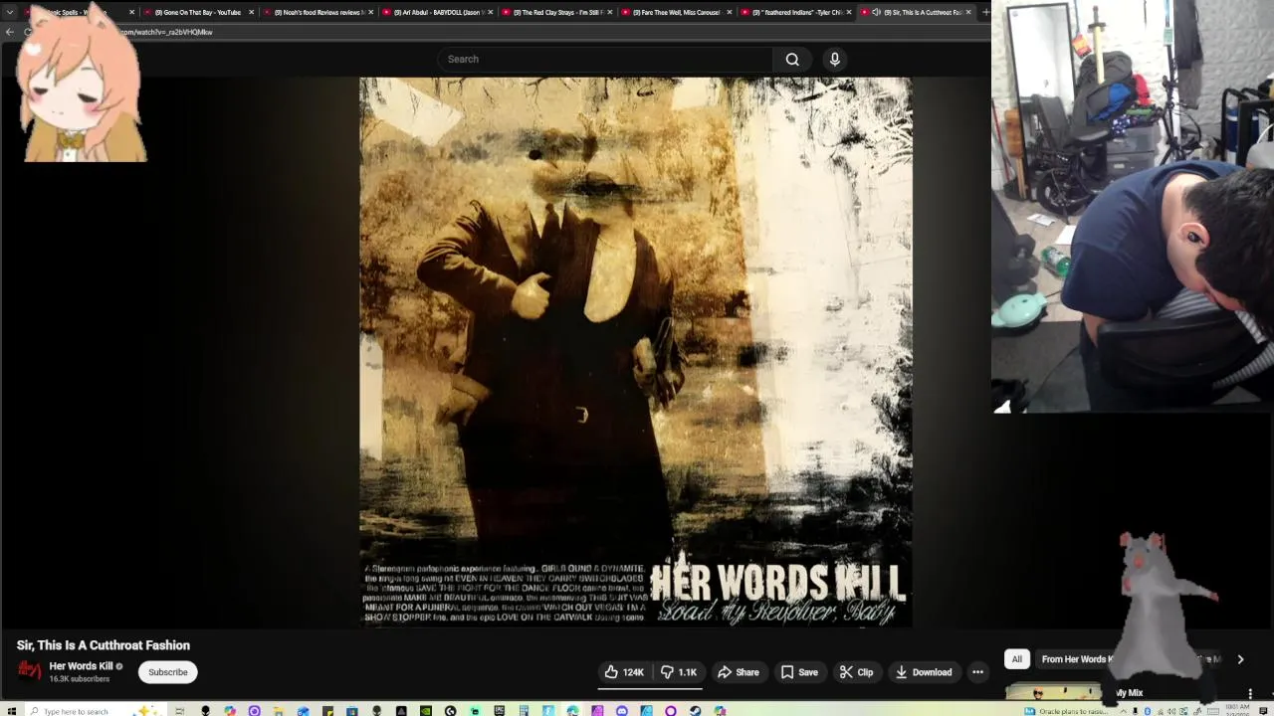The image size is (1274, 716).
Task: Activate voice search microphone icon
Action: point(835,59)
